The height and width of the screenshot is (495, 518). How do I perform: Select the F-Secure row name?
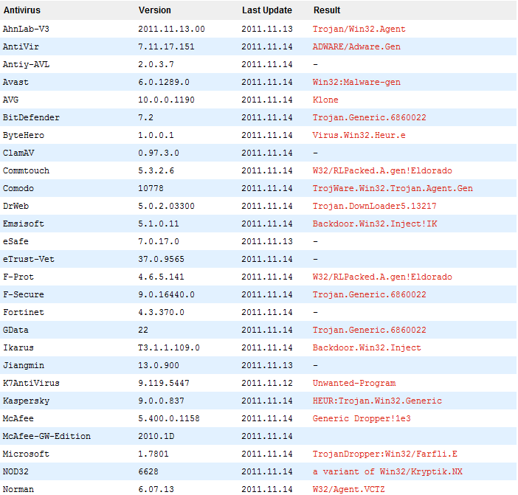(24, 294)
